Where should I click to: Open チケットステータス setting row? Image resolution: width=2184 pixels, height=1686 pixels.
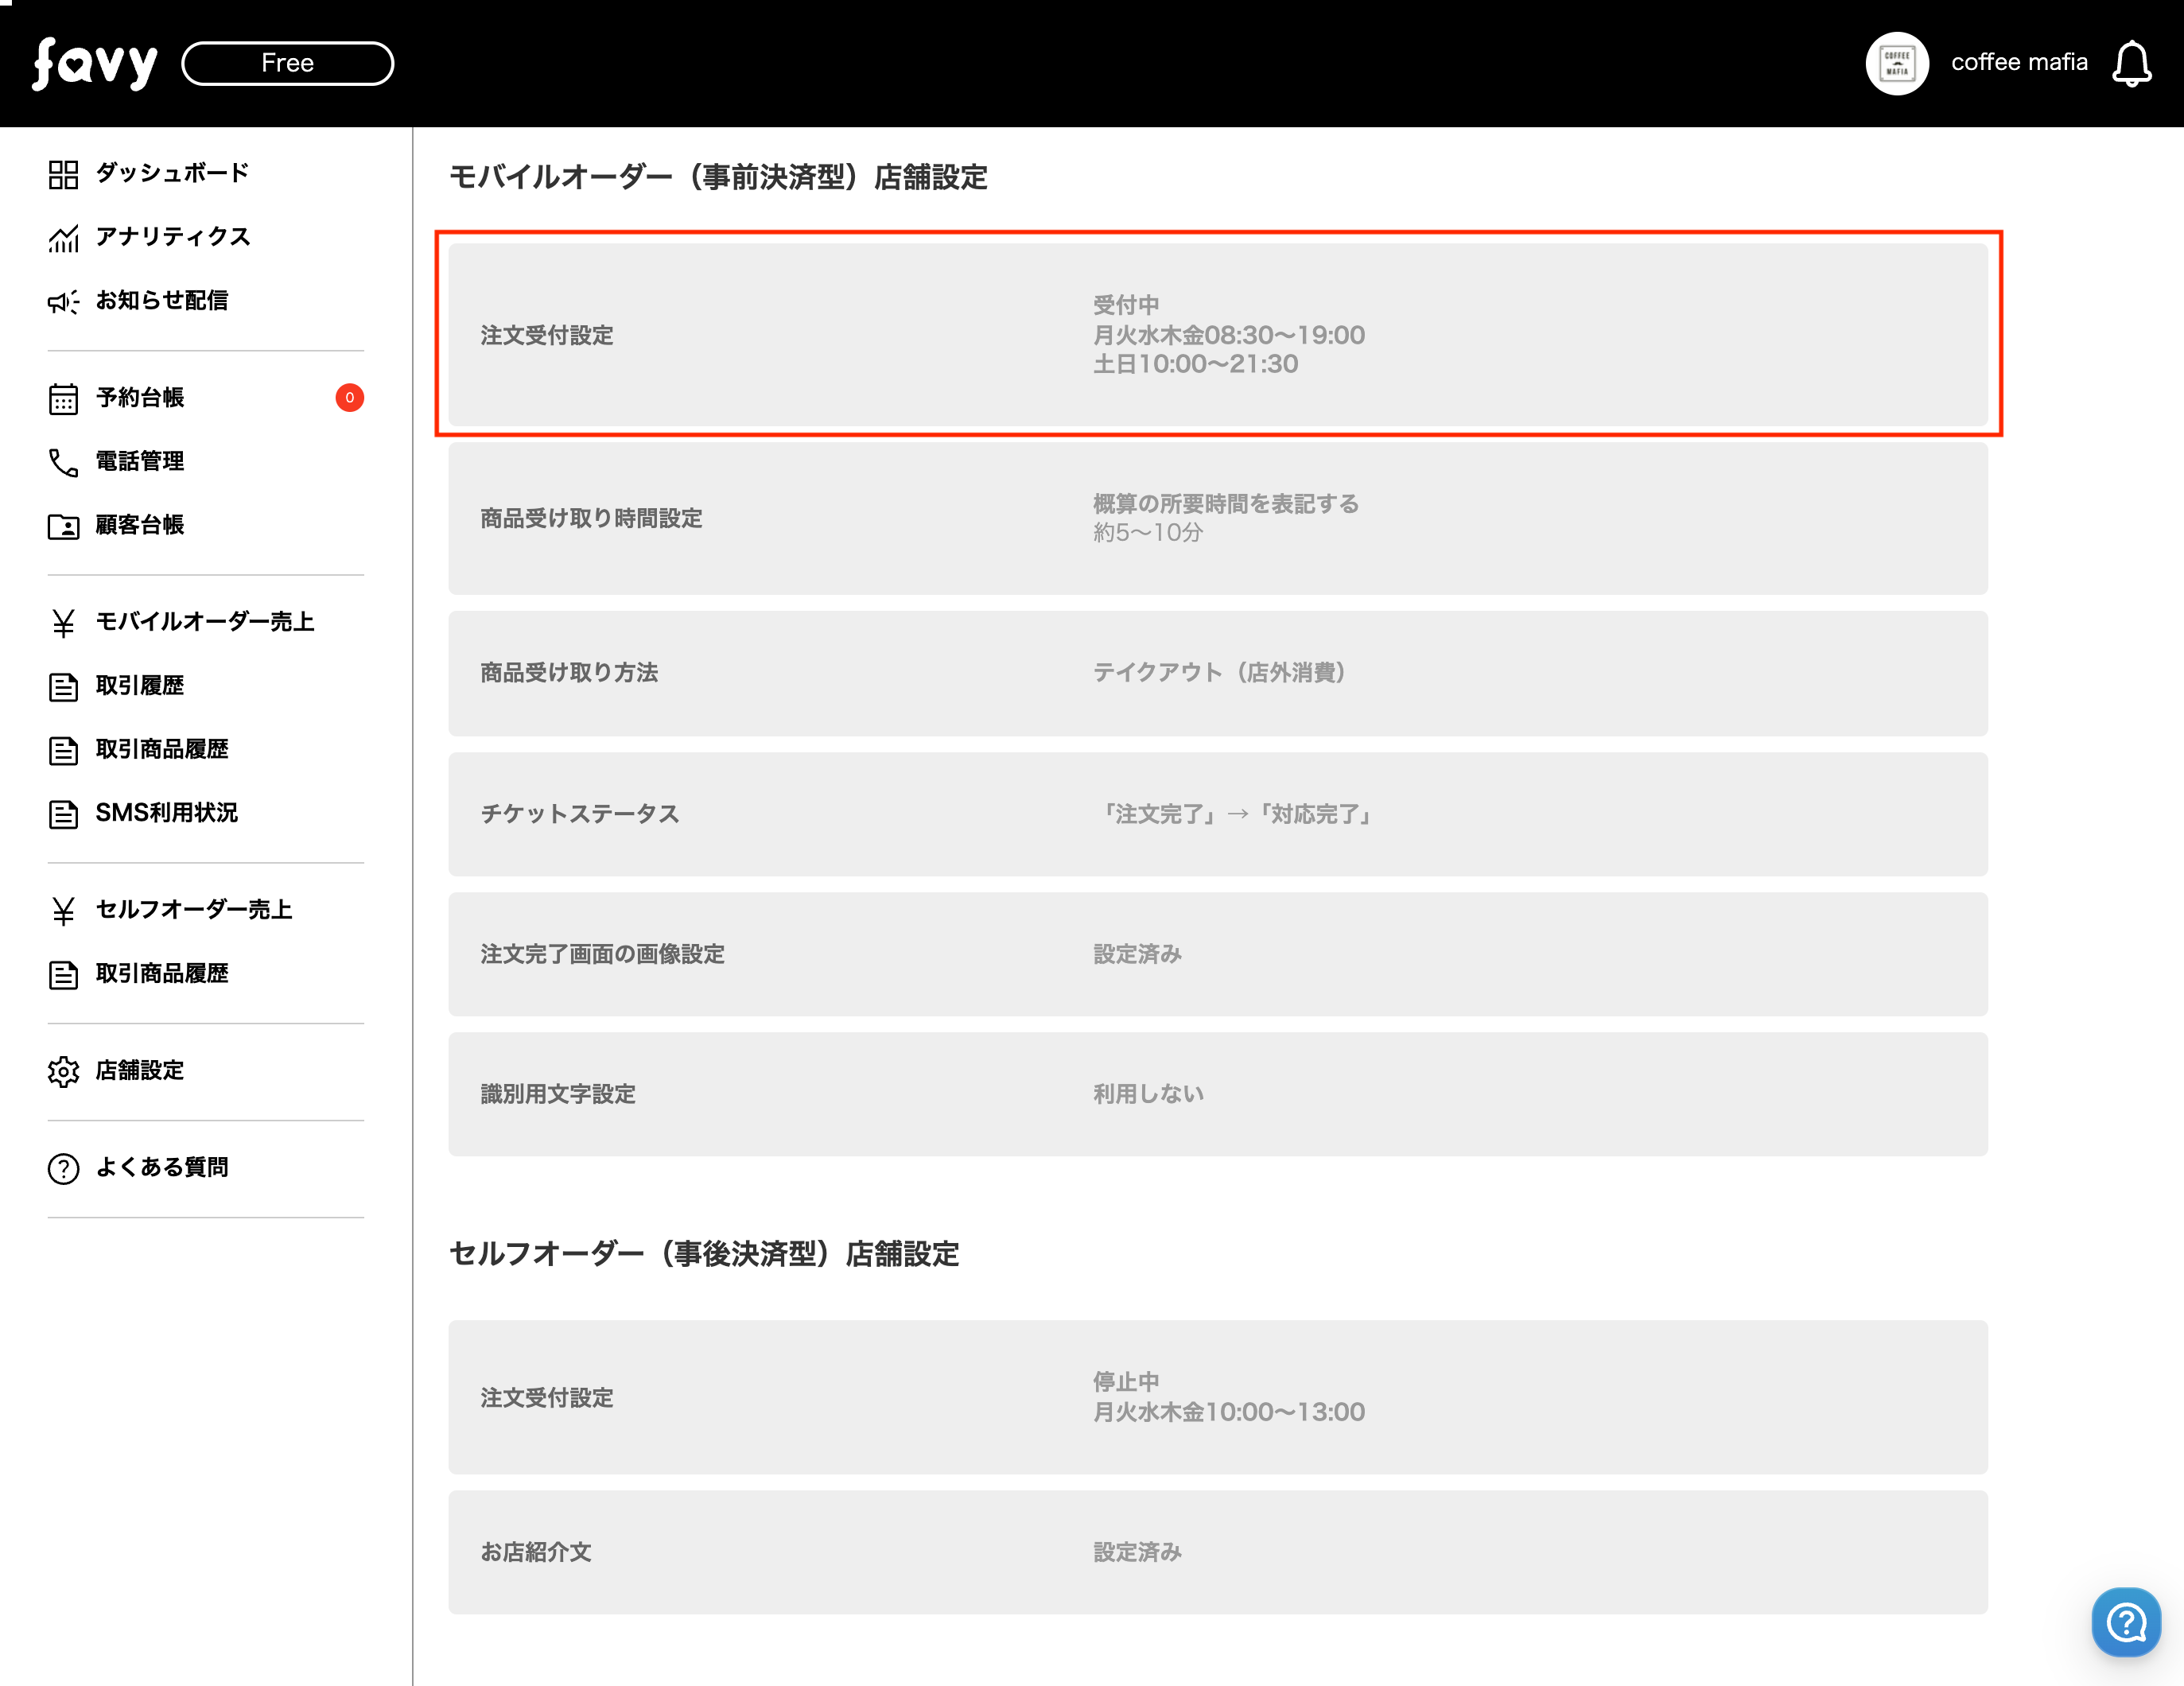click(1217, 814)
